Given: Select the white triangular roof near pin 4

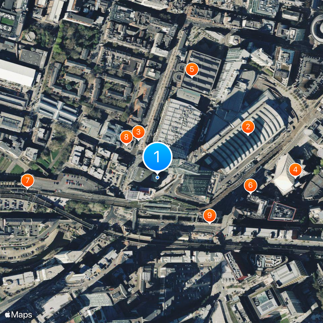Looking at the screenshot, I should click(283, 174).
